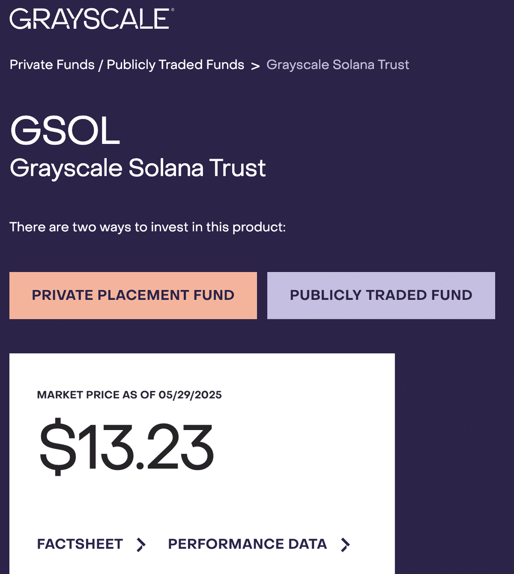
Task: Go to Publicly Traded Funds breadcrumb
Action: 175,65
